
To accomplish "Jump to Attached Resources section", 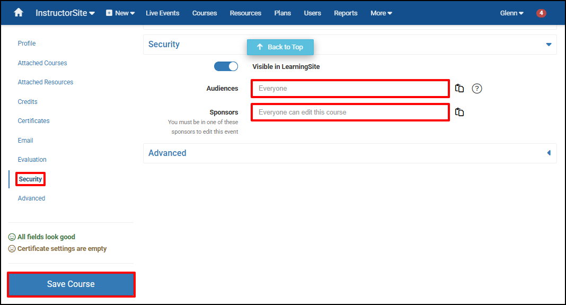I will (x=46, y=82).
